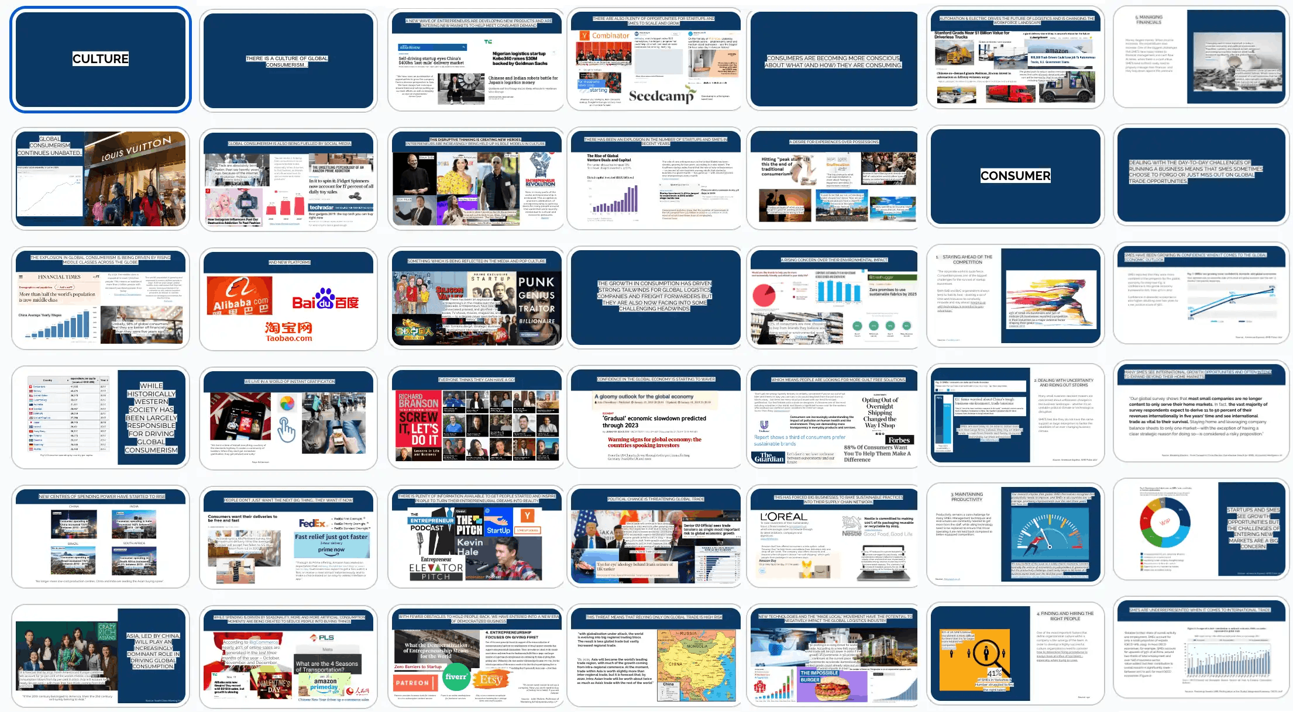Expand the automation logistics drone trucks slide
Image resolution: width=1293 pixels, height=712 pixels.
[x=1019, y=61]
